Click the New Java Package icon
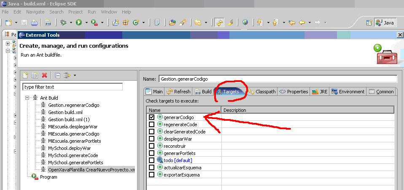This screenshot has width=404, height=190. click(126, 23)
